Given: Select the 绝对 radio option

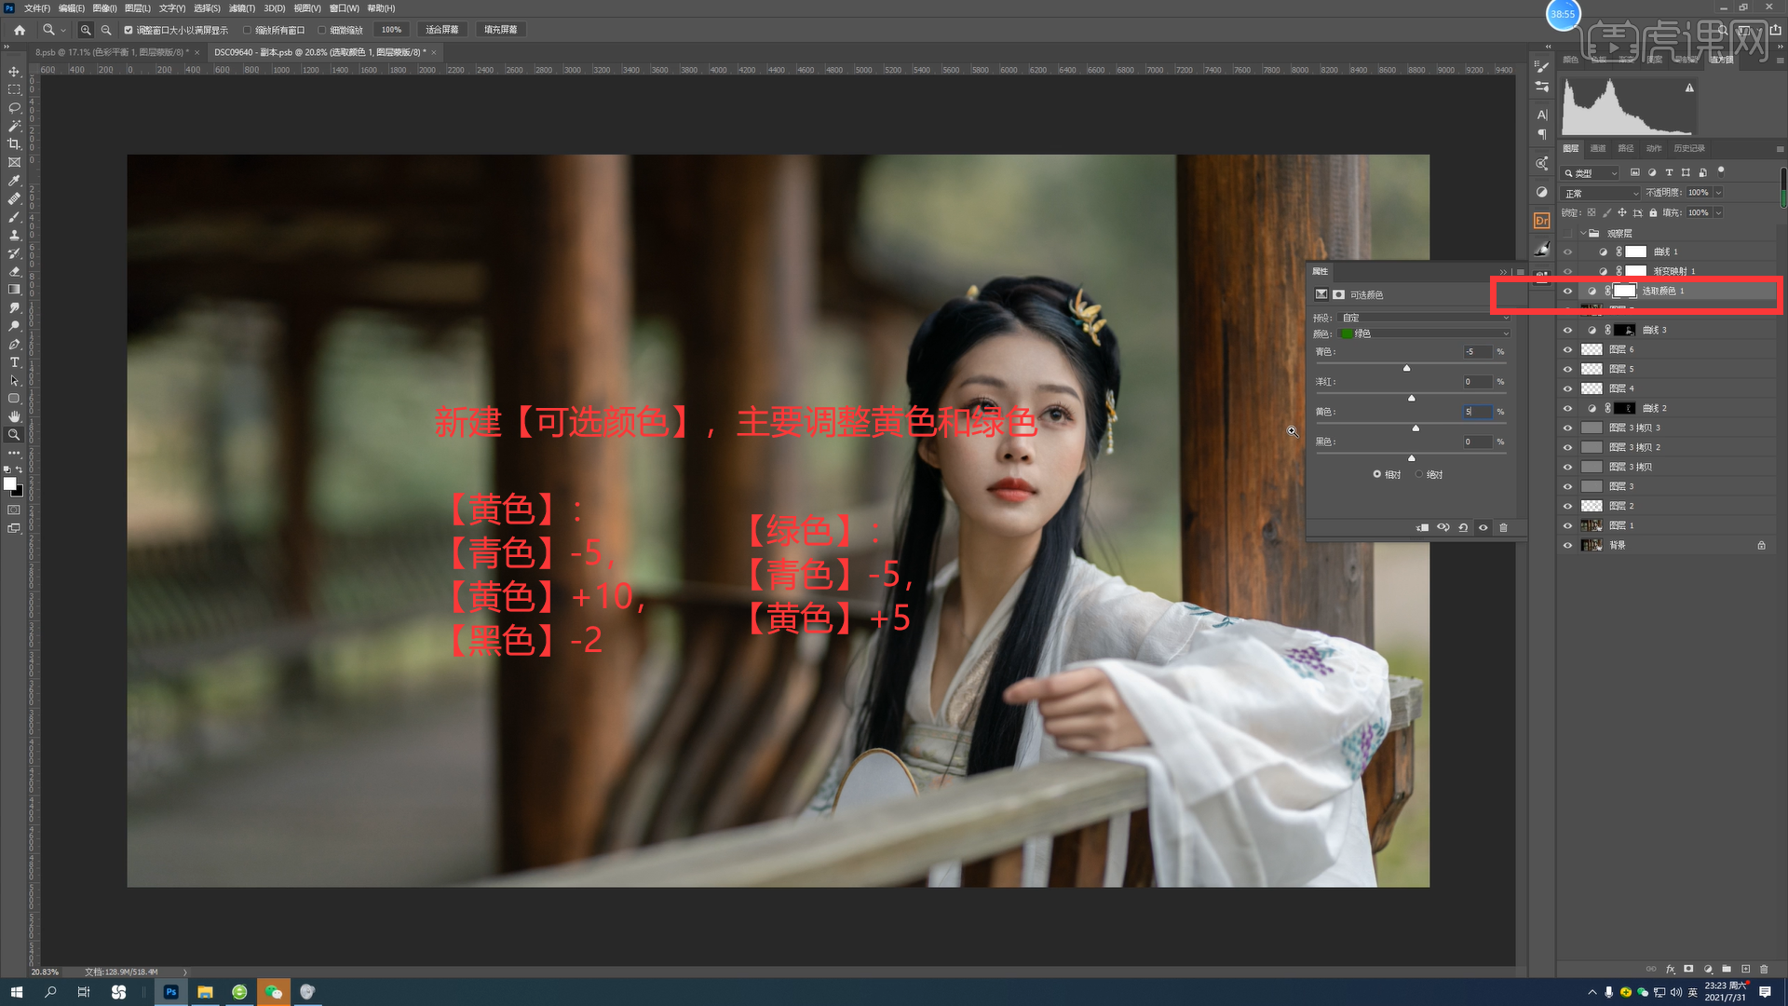Looking at the screenshot, I should pos(1419,474).
